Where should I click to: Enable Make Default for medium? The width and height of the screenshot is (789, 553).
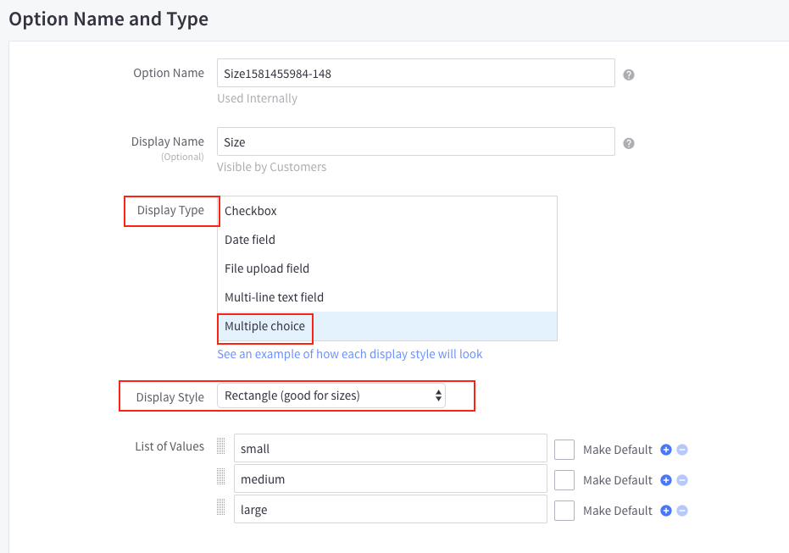564,480
